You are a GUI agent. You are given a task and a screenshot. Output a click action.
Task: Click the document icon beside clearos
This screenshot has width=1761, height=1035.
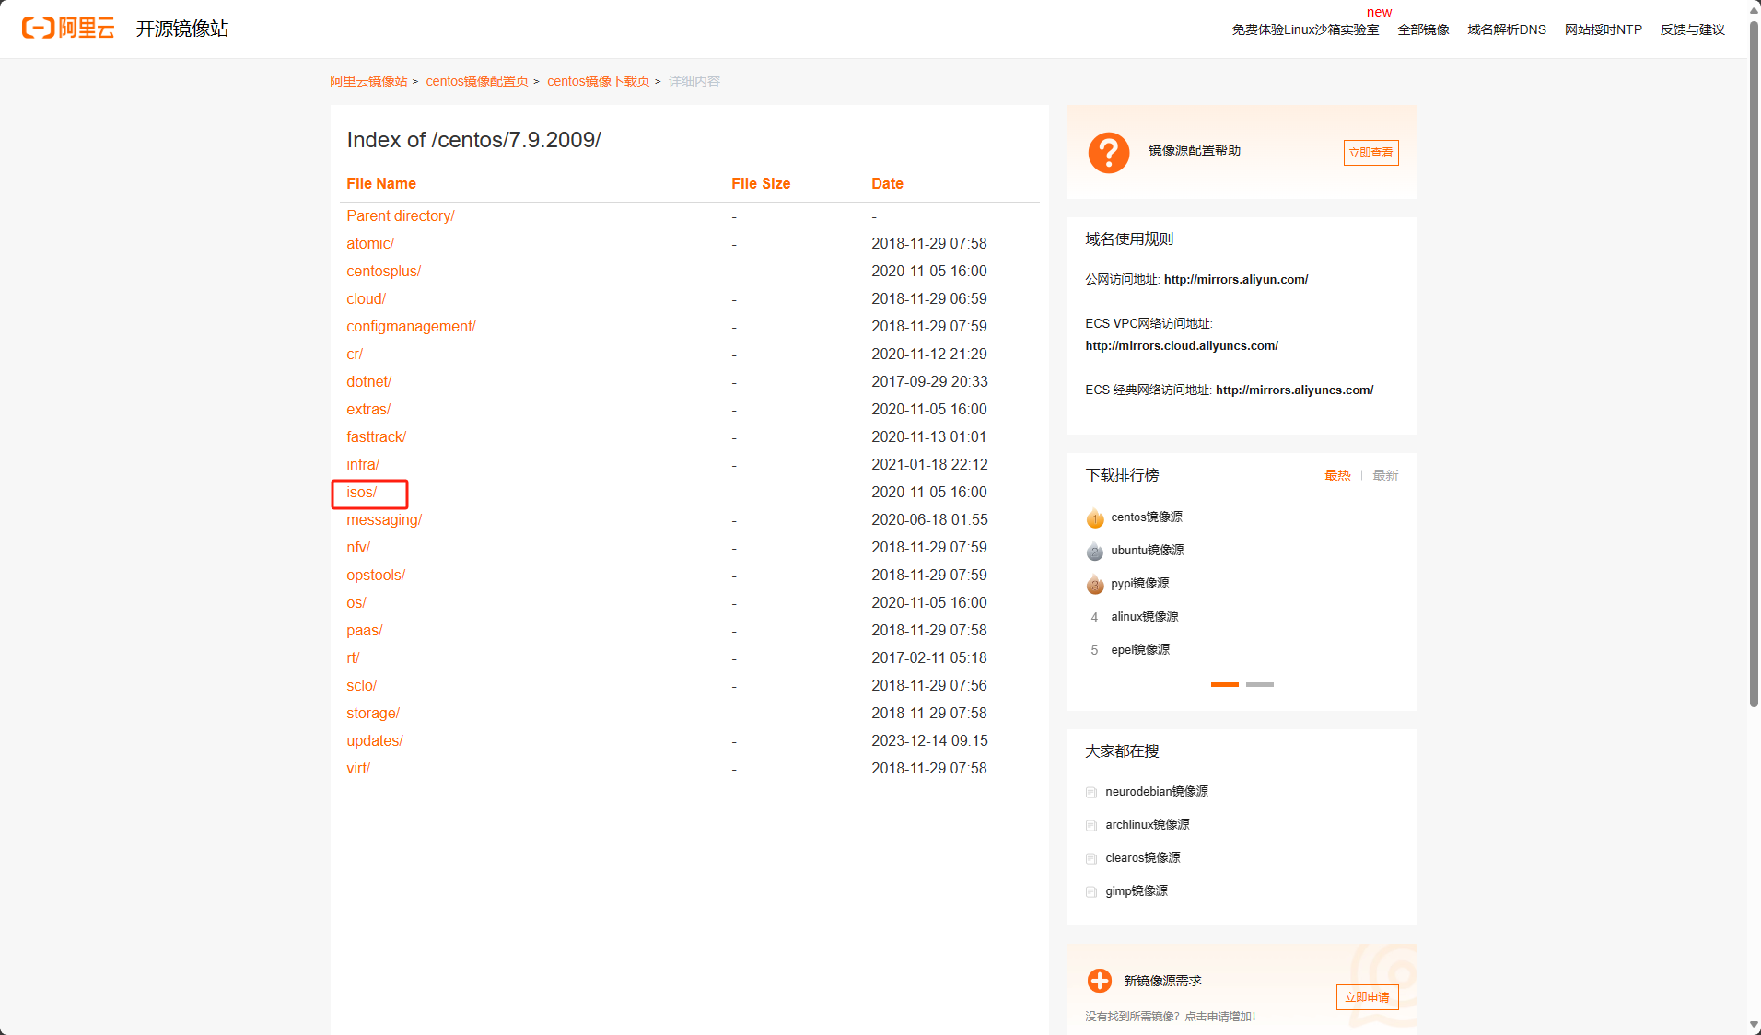1091,858
